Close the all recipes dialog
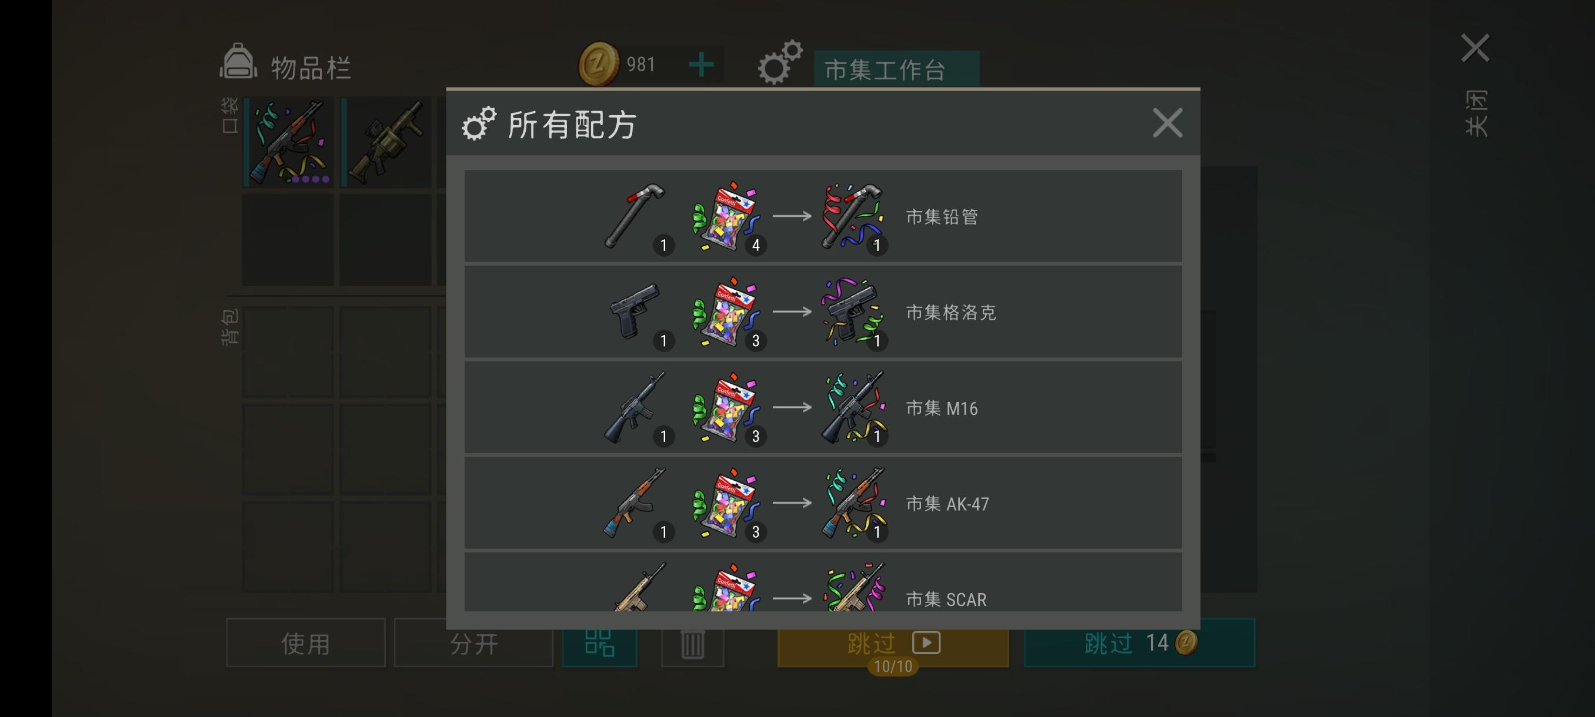Screen dimensions: 1595x717 pyautogui.click(x=1167, y=122)
